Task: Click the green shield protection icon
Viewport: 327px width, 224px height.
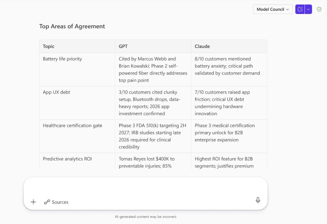Action: 319,9
